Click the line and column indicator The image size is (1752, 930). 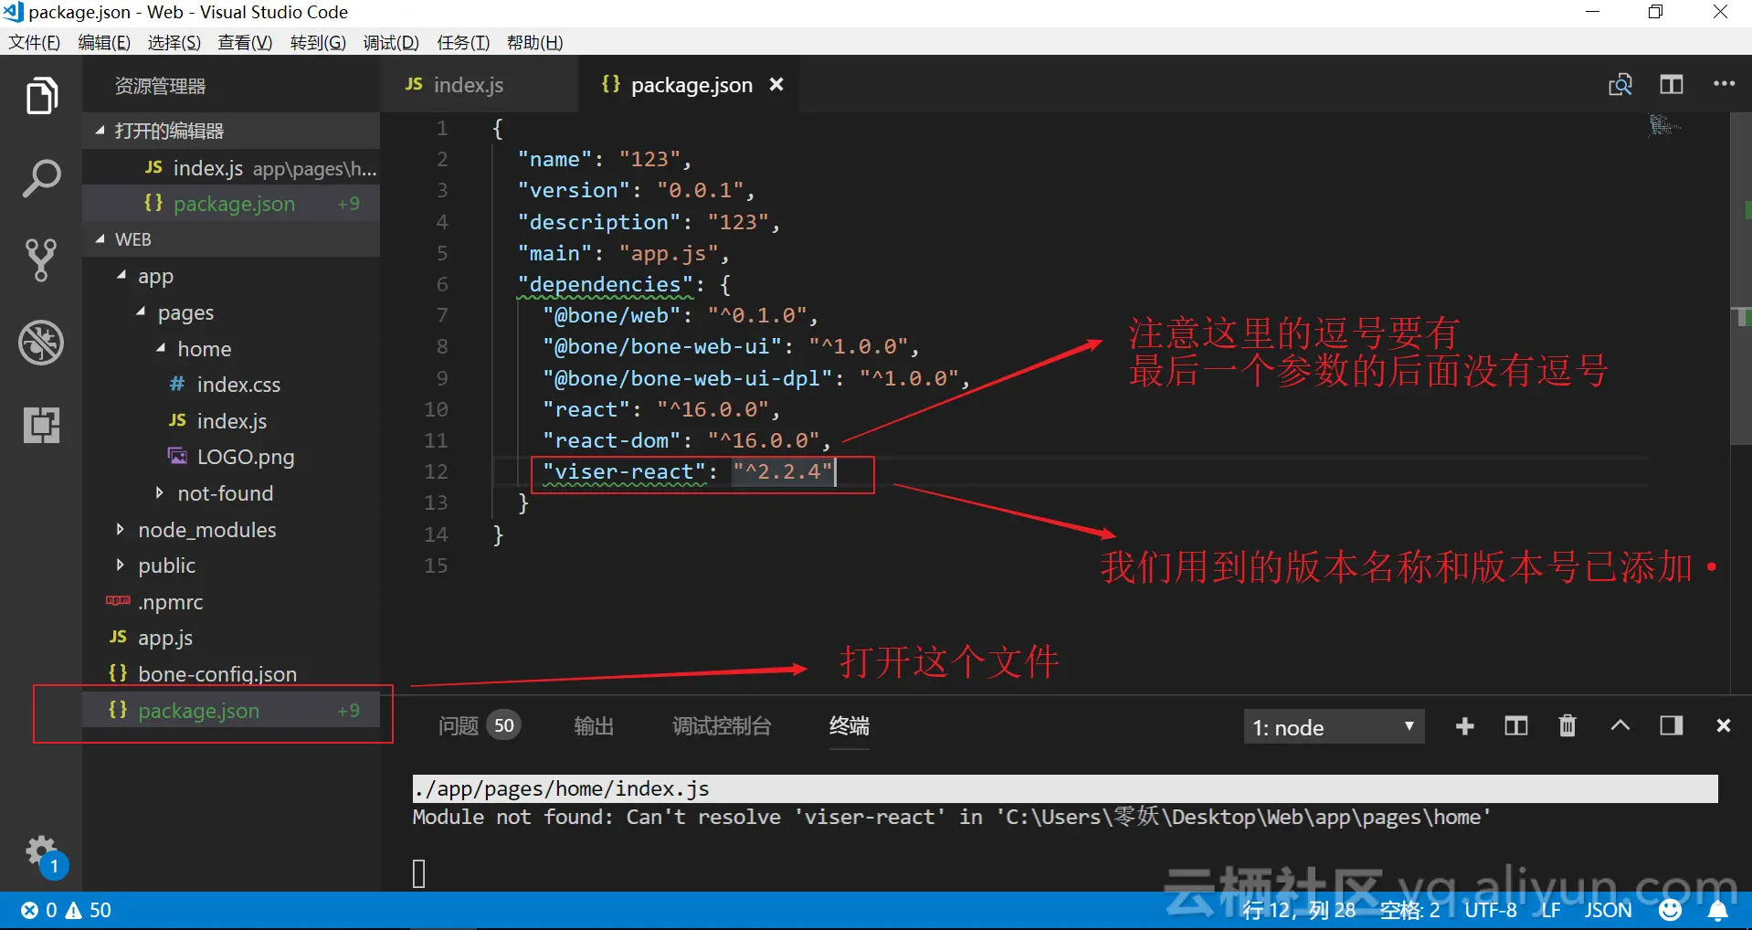point(1298,911)
